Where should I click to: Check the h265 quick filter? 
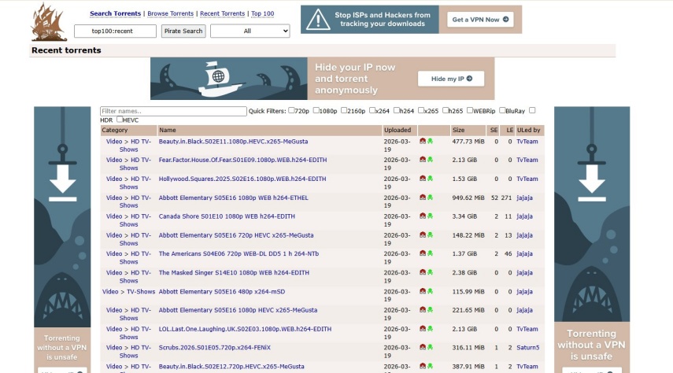(x=446, y=110)
